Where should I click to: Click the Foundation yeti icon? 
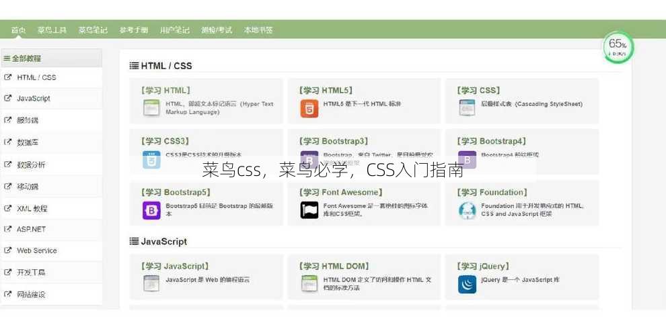pos(467,210)
